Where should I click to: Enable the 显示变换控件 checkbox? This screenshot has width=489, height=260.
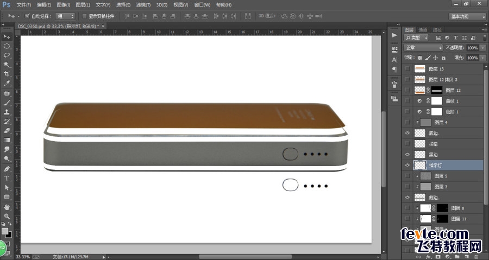(x=84, y=16)
